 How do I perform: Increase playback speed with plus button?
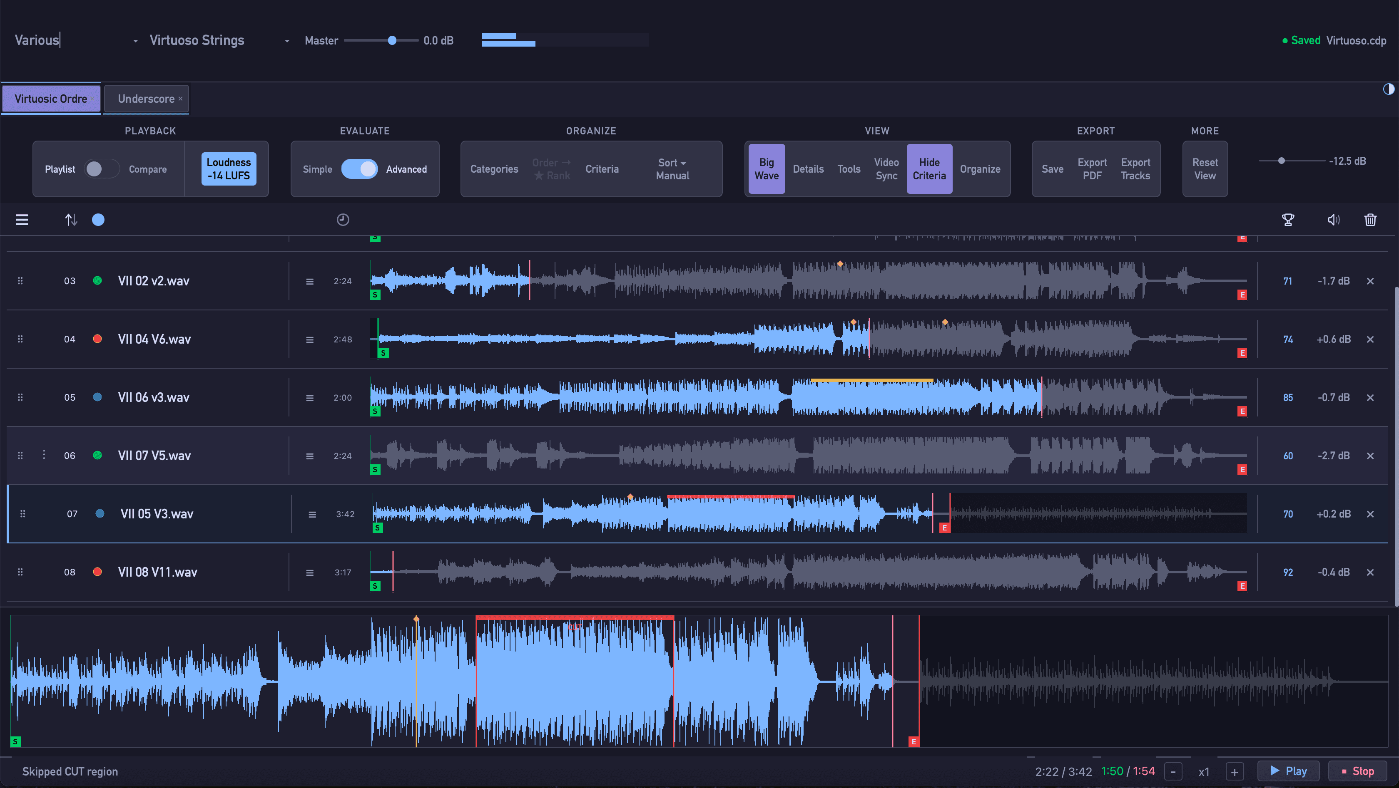click(x=1235, y=771)
